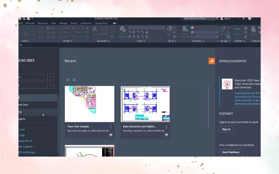The image size is (279, 174).
Task: Click the Send feedback button
Action: pyautogui.click(x=231, y=152)
